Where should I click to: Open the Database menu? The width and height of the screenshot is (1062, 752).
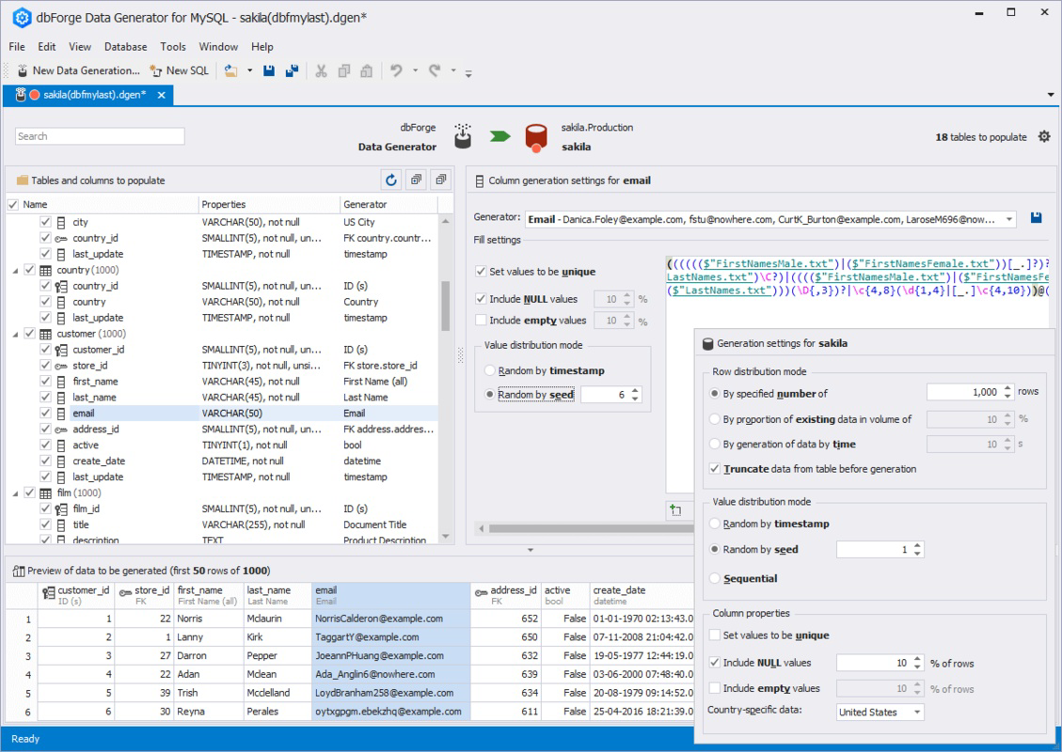pyautogui.click(x=125, y=46)
